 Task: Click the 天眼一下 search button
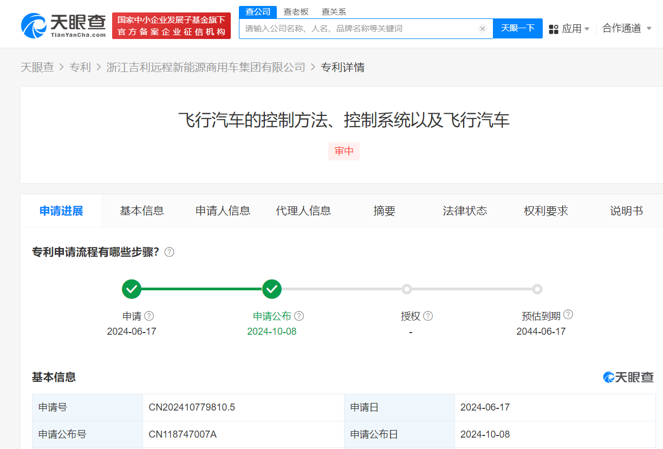(x=517, y=29)
